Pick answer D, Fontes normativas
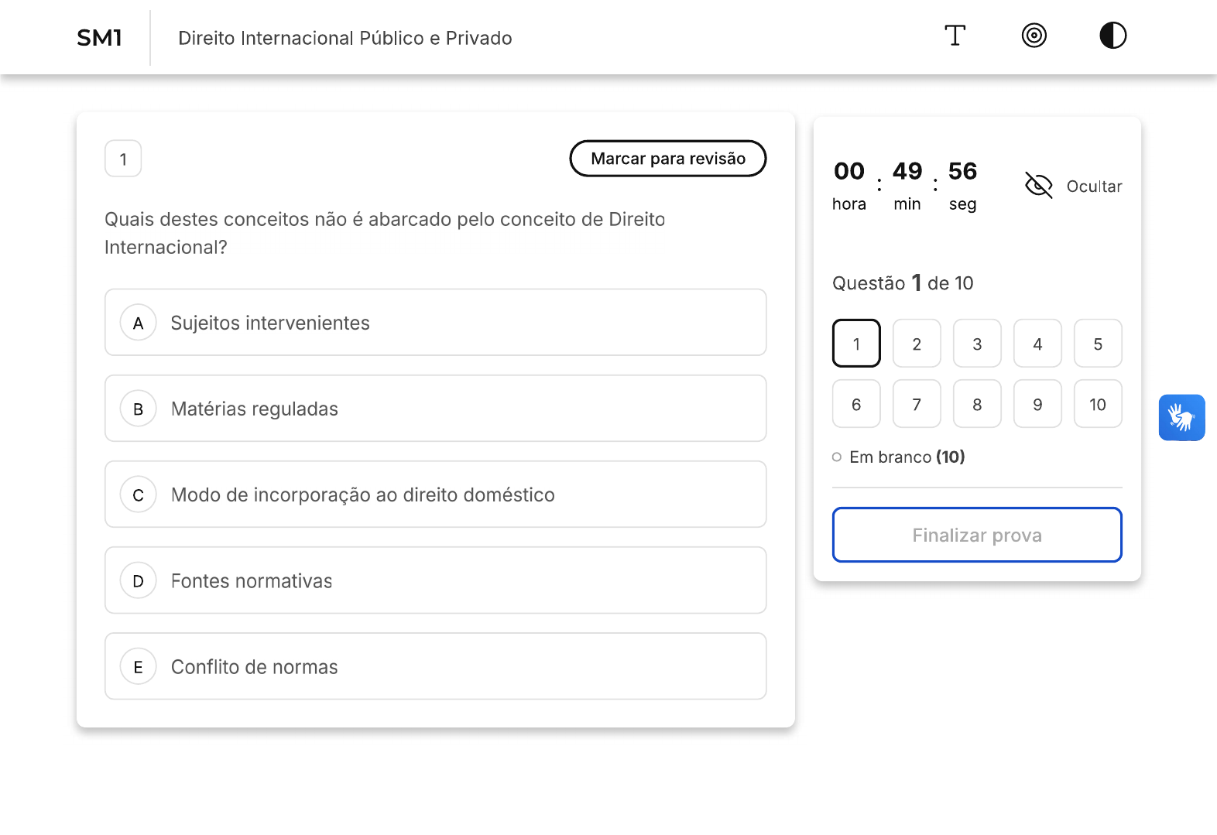The height and width of the screenshot is (835, 1217). (x=435, y=580)
